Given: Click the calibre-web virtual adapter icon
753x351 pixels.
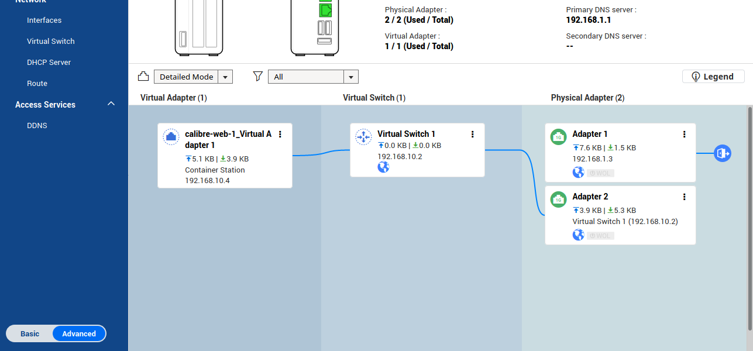Looking at the screenshot, I should 171,137.
